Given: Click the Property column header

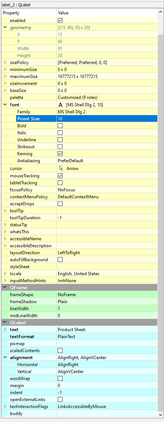Looking at the screenshot, I should pyautogui.click(x=29, y=13).
